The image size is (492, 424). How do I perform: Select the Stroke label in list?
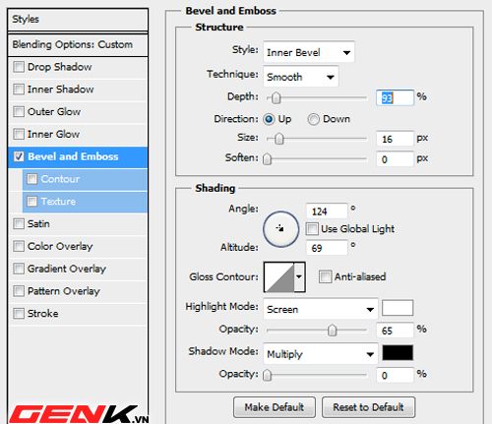click(x=43, y=314)
